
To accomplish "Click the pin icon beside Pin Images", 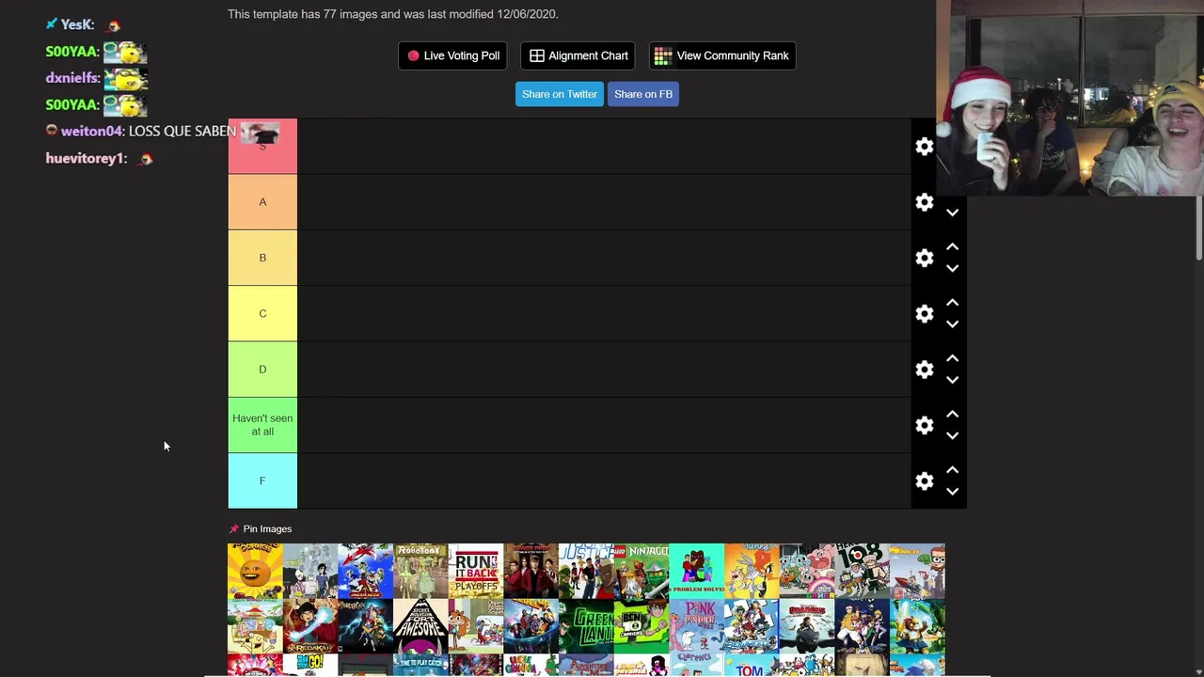I will (x=234, y=528).
